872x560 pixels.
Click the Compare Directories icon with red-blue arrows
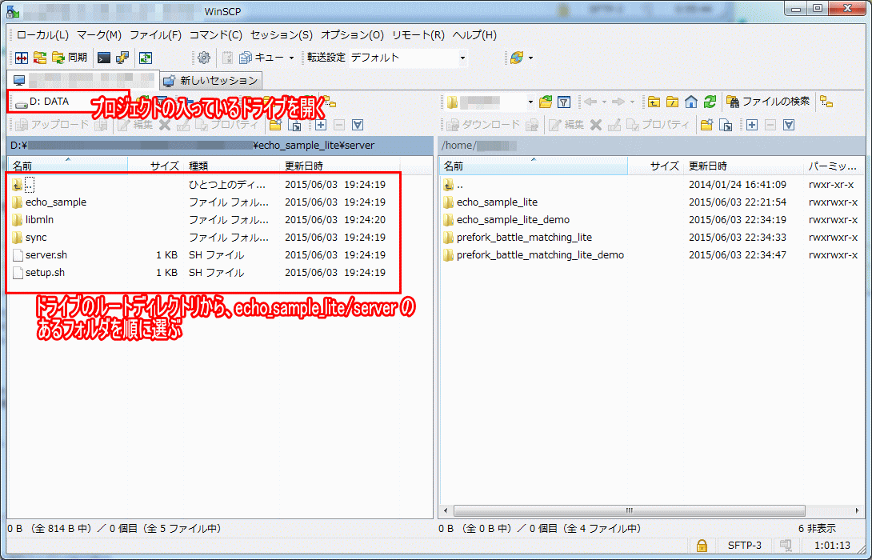(x=21, y=58)
